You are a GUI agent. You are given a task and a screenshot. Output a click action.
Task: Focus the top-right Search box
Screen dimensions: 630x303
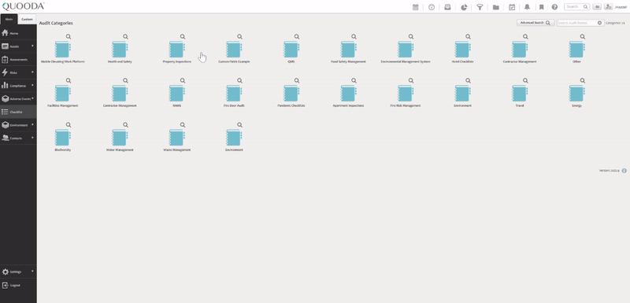click(577, 7)
